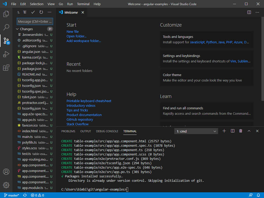The width and height of the screenshot is (264, 198).
Task: Open the Search view in activity bar
Action: pyautogui.click(x=6, y=27)
